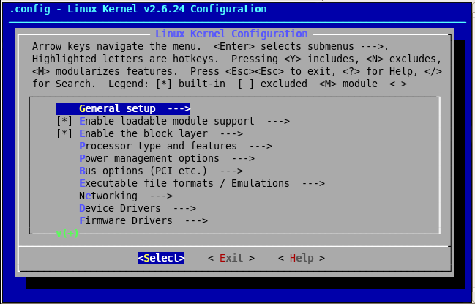
Task: Open Power management options submenu
Action: 167,158
